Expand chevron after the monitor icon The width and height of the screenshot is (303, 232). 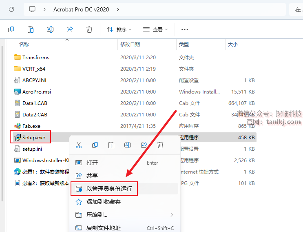[44, 9]
